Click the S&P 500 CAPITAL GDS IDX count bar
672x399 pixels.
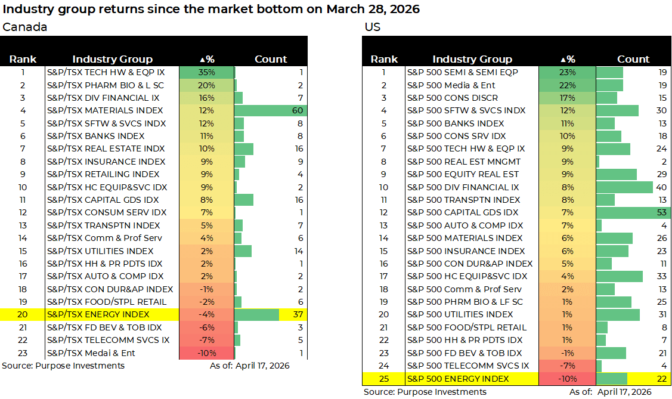pos(633,212)
